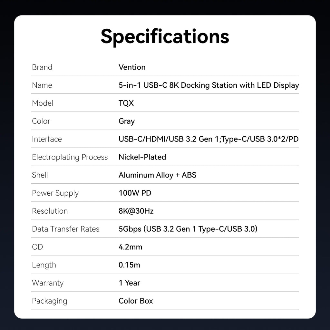Screen dimensions: 330x330
Task: Select the 8K@30Hz resolution value
Action: click(136, 211)
